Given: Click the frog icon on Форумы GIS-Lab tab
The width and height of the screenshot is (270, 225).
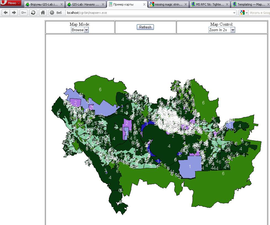Looking at the screenshot, I should (27, 4).
